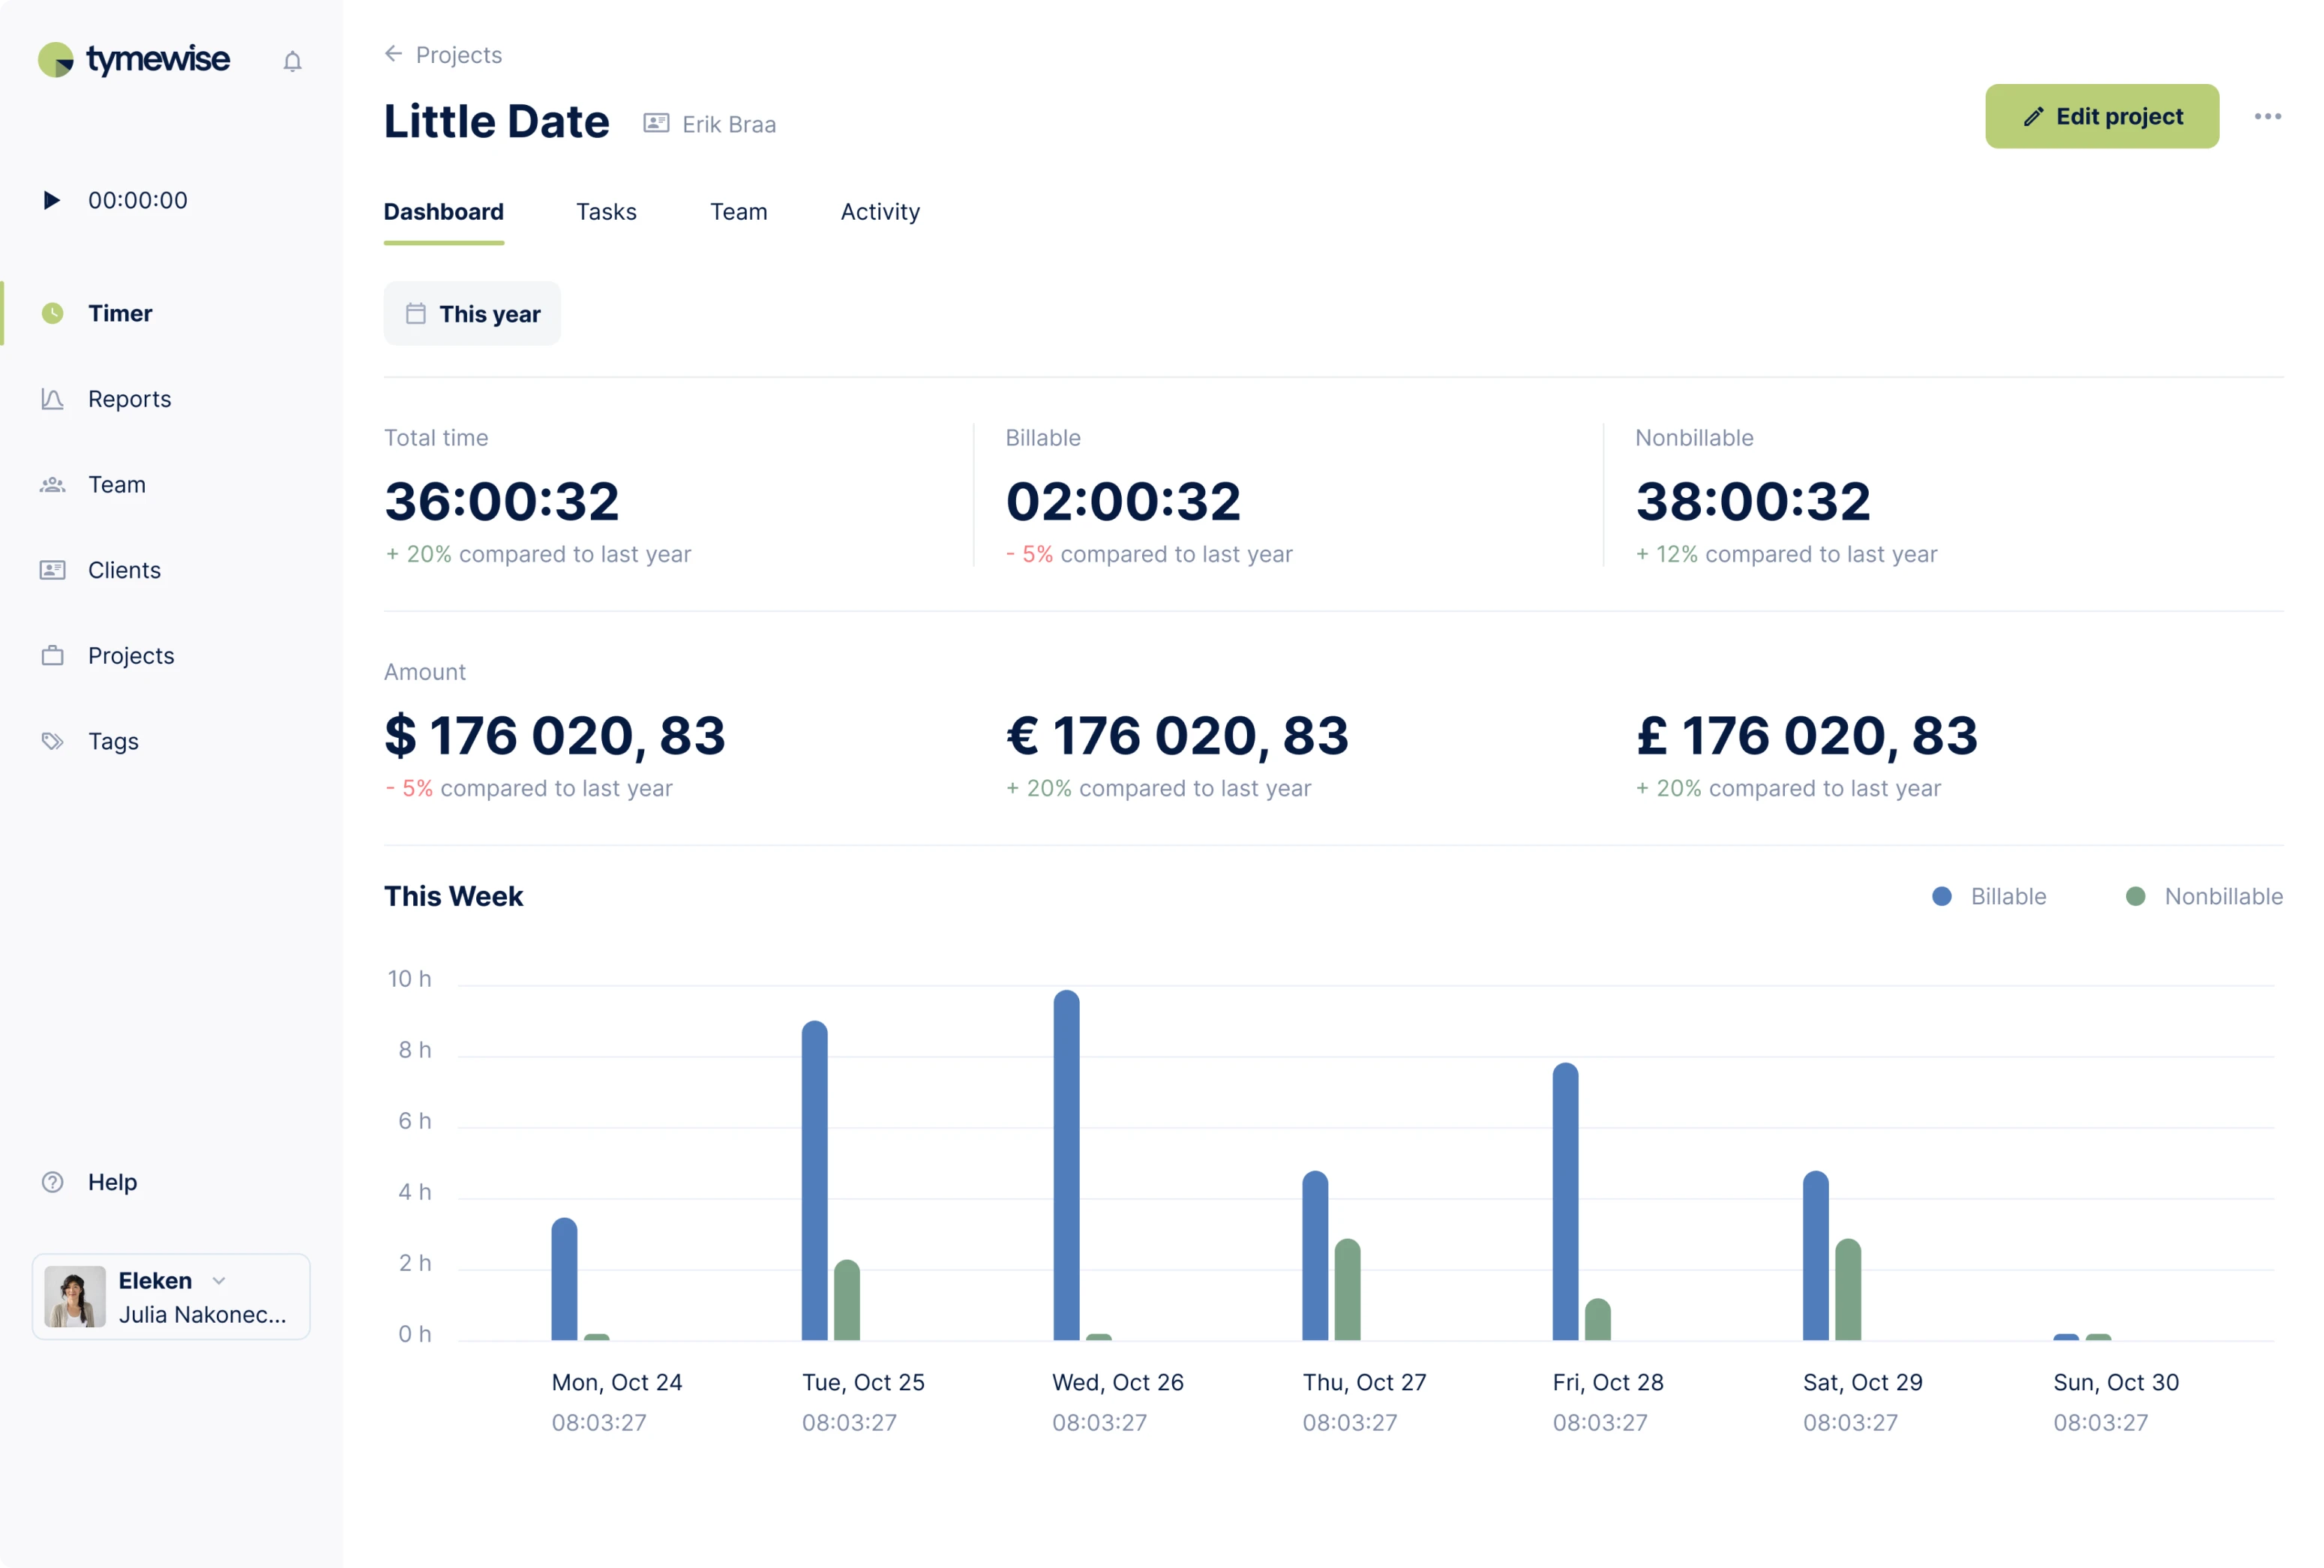Switch to the Tasks tab
Screen dimensions: 2324x1568
coord(606,212)
